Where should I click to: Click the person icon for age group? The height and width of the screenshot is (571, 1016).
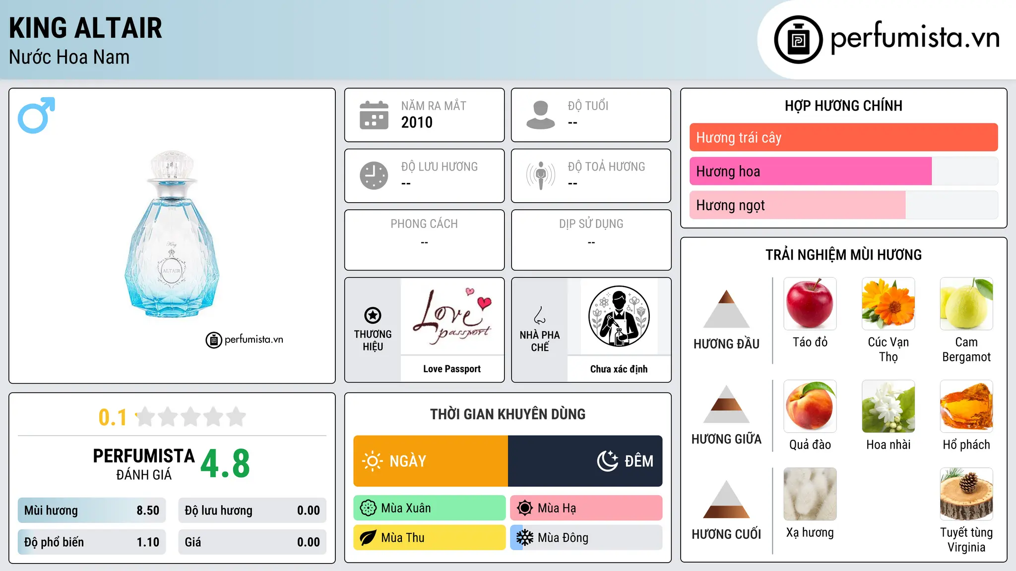click(x=540, y=115)
